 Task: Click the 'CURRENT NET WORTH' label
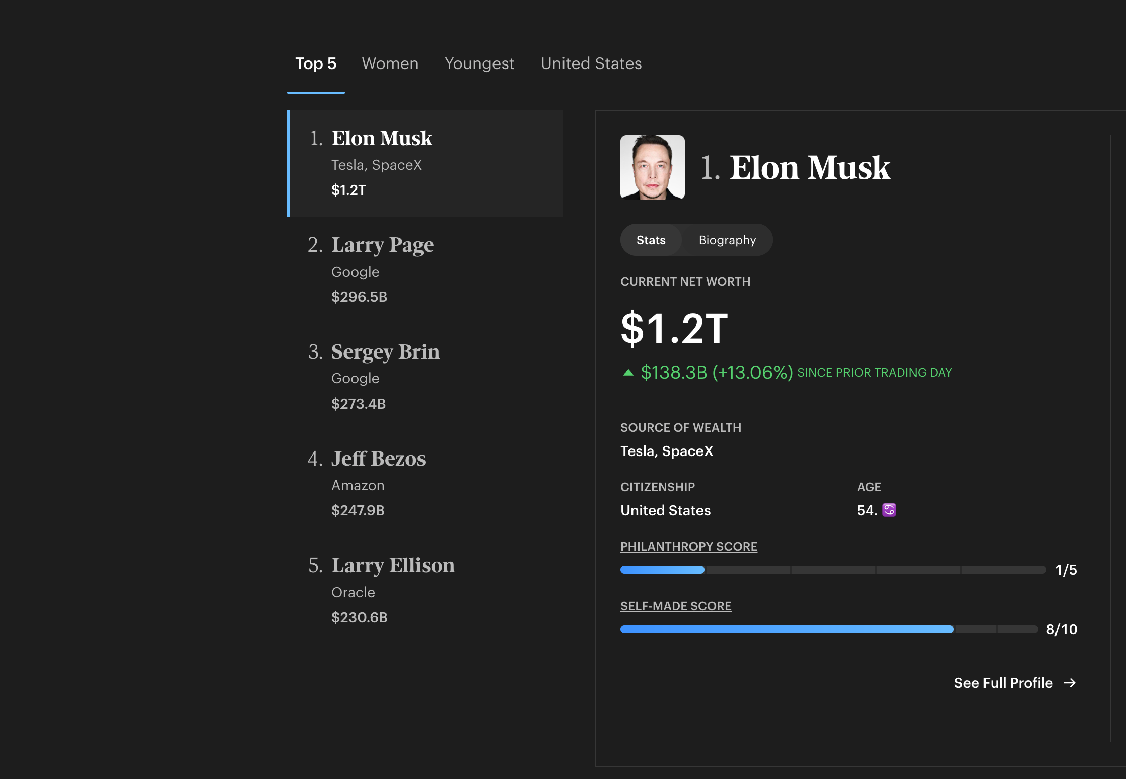coord(685,281)
